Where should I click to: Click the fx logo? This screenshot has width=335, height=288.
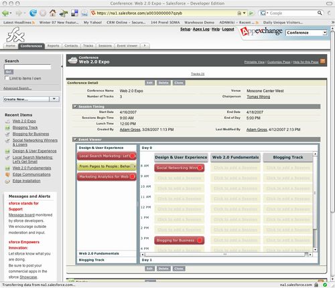[15, 35]
